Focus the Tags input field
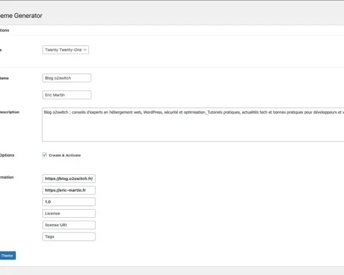 pyautogui.click(x=69, y=237)
